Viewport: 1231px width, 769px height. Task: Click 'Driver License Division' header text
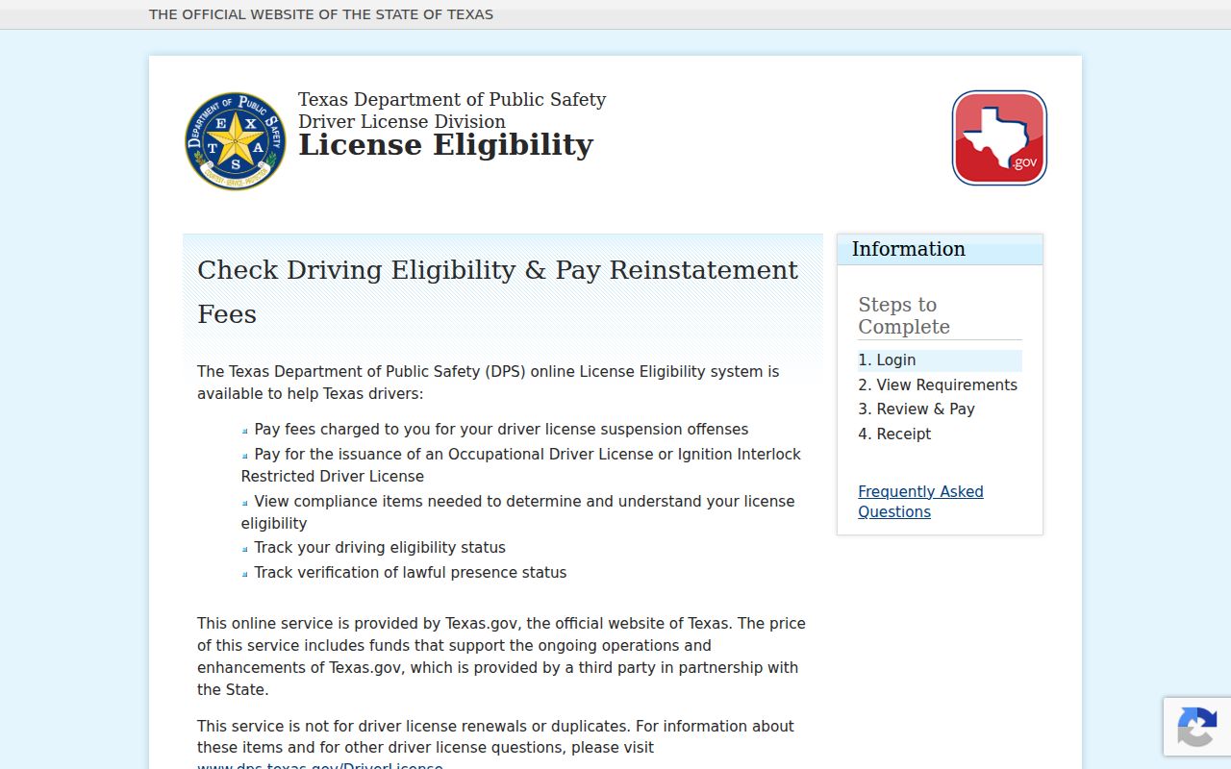coord(402,122)
